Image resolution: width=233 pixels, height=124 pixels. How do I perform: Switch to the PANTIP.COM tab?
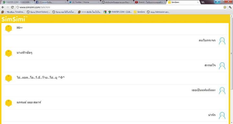(18, 2)
